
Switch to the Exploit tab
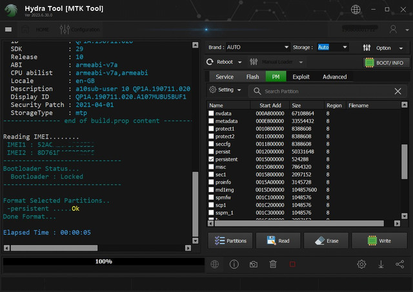click(301, 77)
